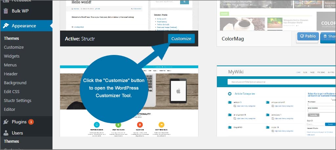
Task: Open the ColorMag theme preview thumbnail
Action: (276, 15)
